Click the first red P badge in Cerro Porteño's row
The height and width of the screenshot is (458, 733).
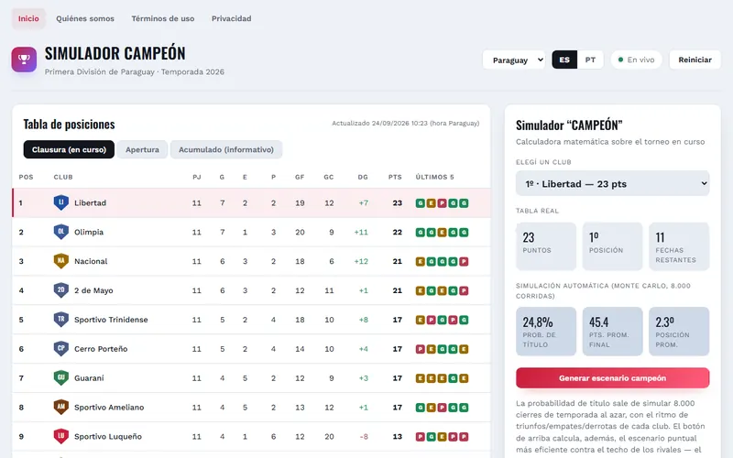point(421,349)
